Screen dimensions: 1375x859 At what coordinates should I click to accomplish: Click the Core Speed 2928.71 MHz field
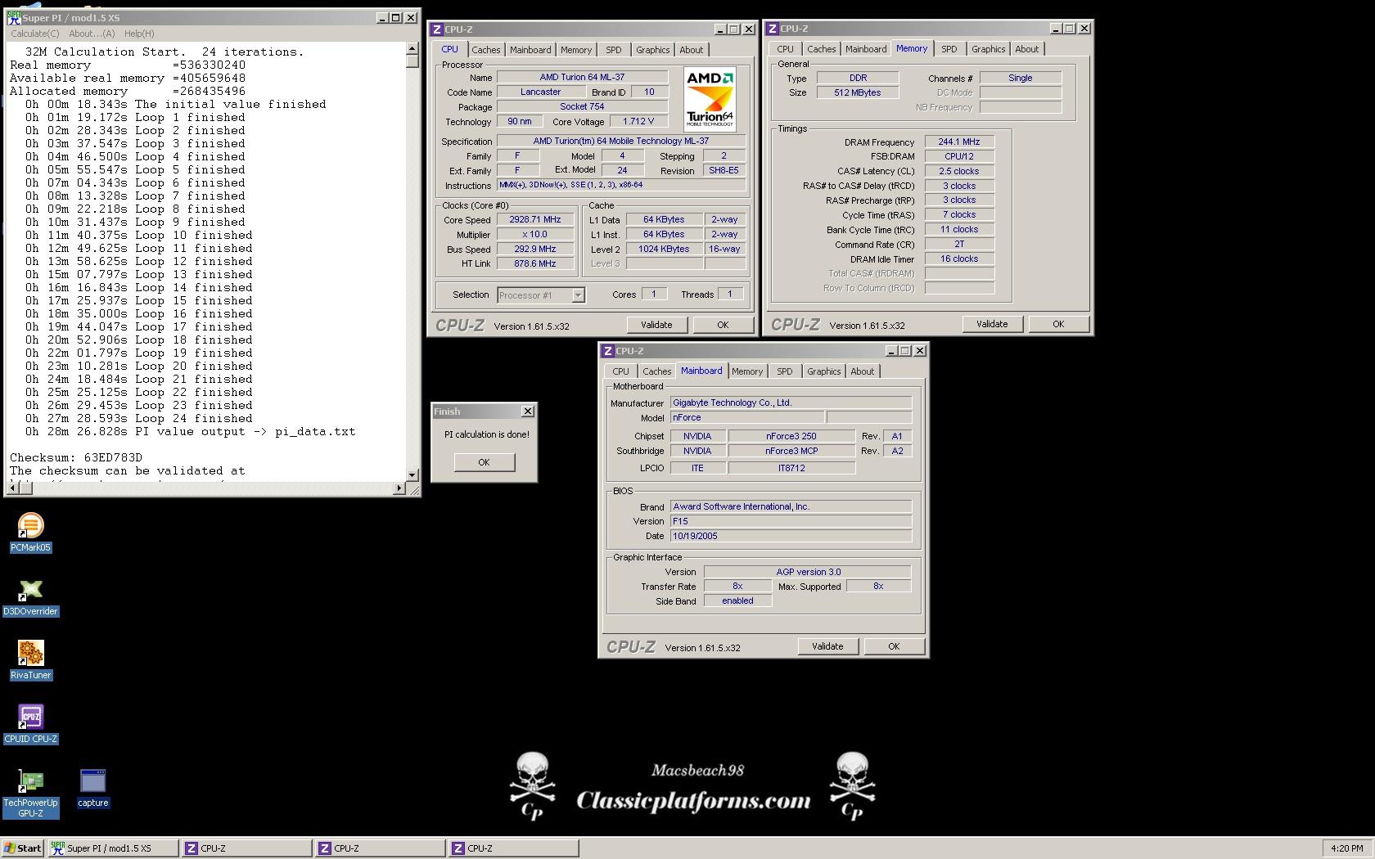point(535,220)
